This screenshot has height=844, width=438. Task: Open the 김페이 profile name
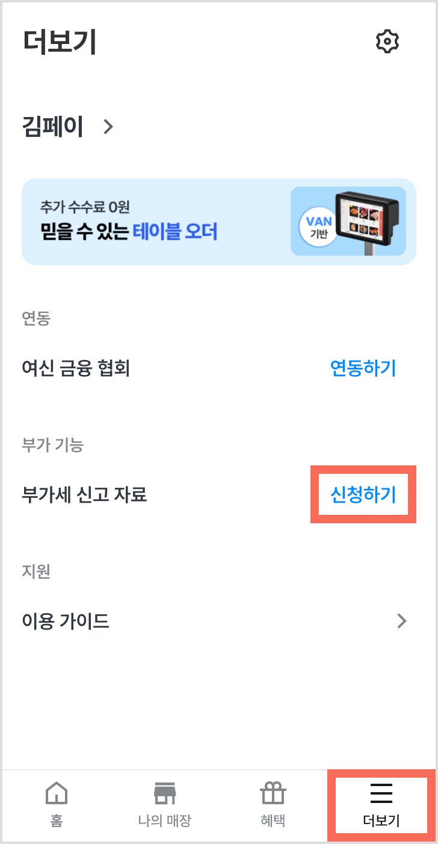pyautogui.click(x=53, y=127)
